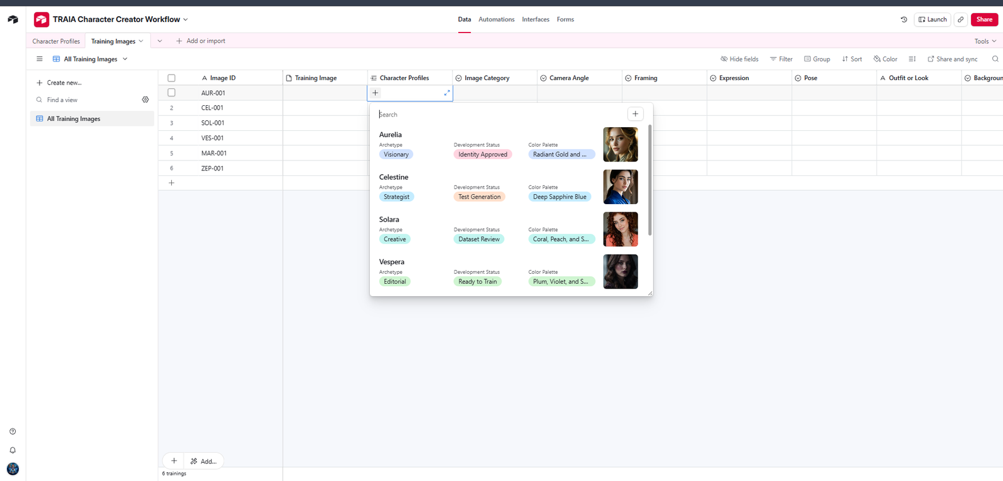The width and height of the screenshot is (1003, 481).
Task: Click Add or import
Action: click(x=201, y=41)
